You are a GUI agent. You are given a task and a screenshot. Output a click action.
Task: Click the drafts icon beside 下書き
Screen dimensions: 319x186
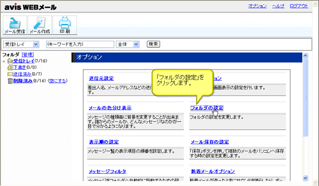[10, 67]
